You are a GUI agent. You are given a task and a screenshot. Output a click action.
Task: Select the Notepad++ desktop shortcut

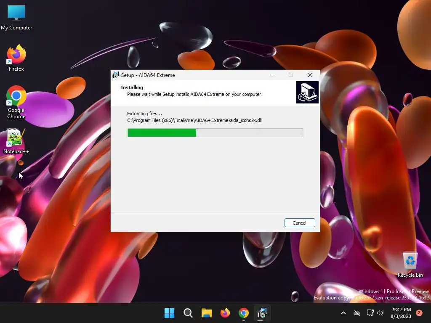click(16, 141)
